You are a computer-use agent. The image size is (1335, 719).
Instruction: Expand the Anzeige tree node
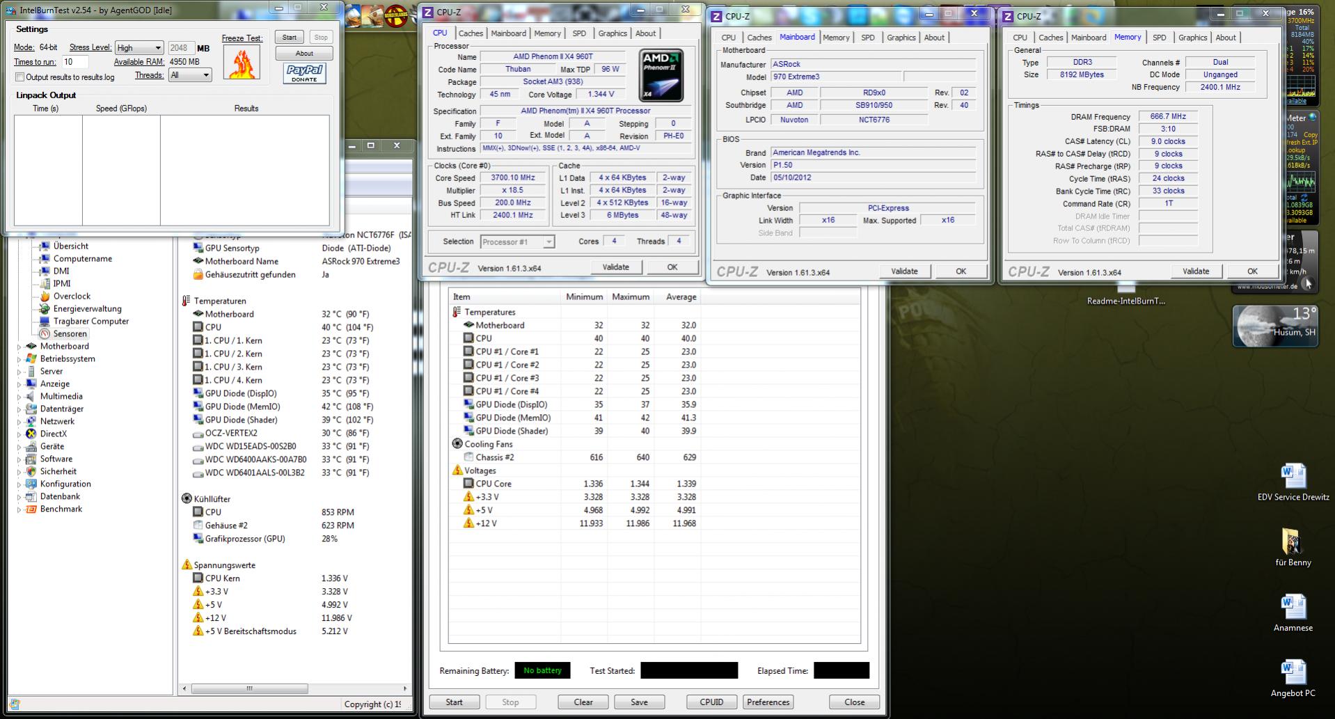[19, 384]
